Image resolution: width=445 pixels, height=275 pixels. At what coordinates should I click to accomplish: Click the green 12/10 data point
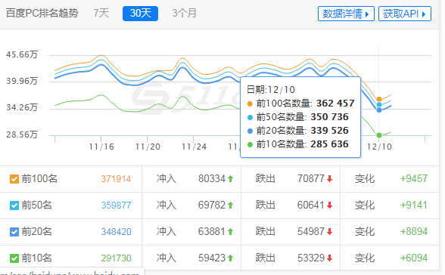click(x=379, y=135)
